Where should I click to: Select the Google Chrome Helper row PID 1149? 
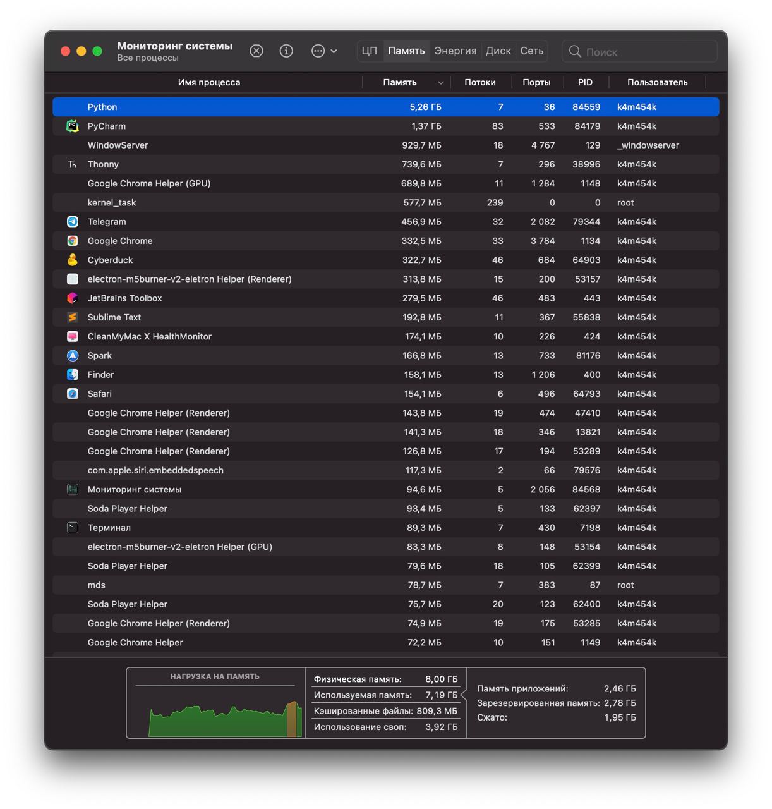tap(386, 643)
